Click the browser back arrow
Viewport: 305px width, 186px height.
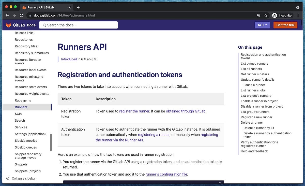pos(7,16)
